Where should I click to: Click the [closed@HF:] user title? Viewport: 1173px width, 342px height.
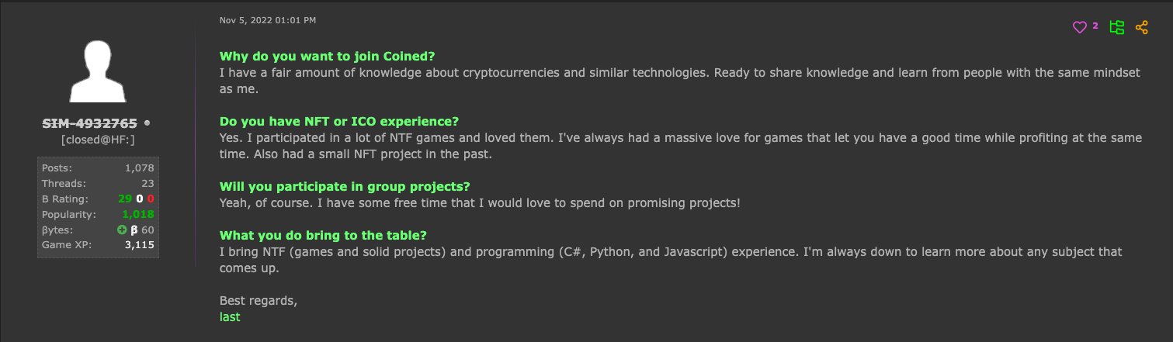click(98, 139)
